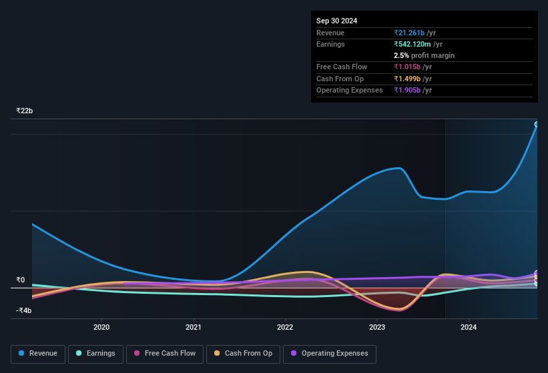Toggle the Cash From Op legend button
This screenshot has width=548, height=373.
click(243, 354)
